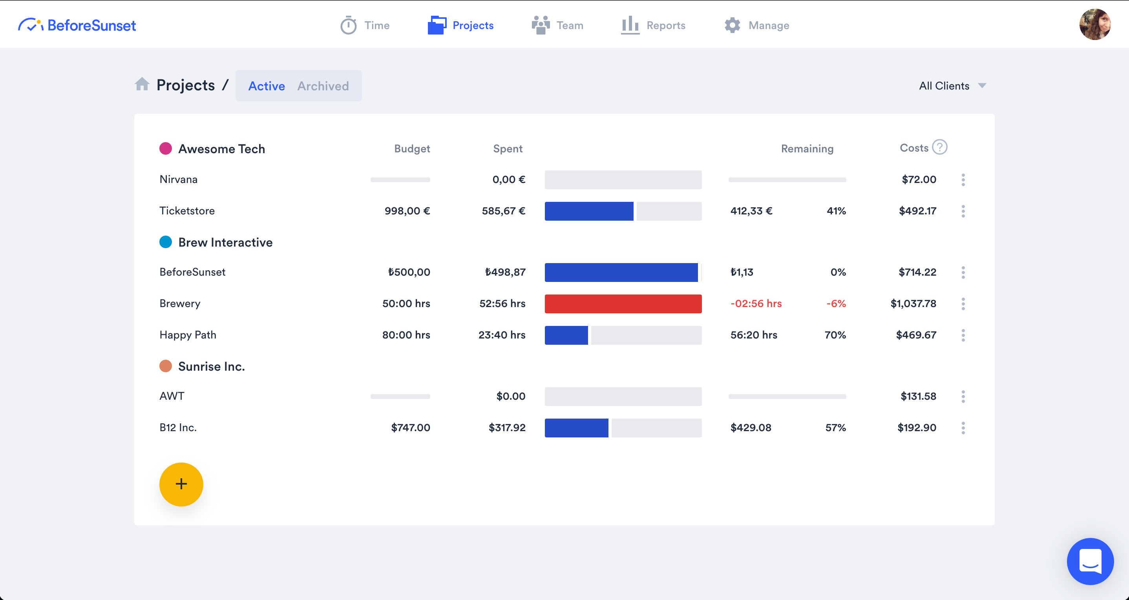Click the $747.00 budget value

pos(410,427)
